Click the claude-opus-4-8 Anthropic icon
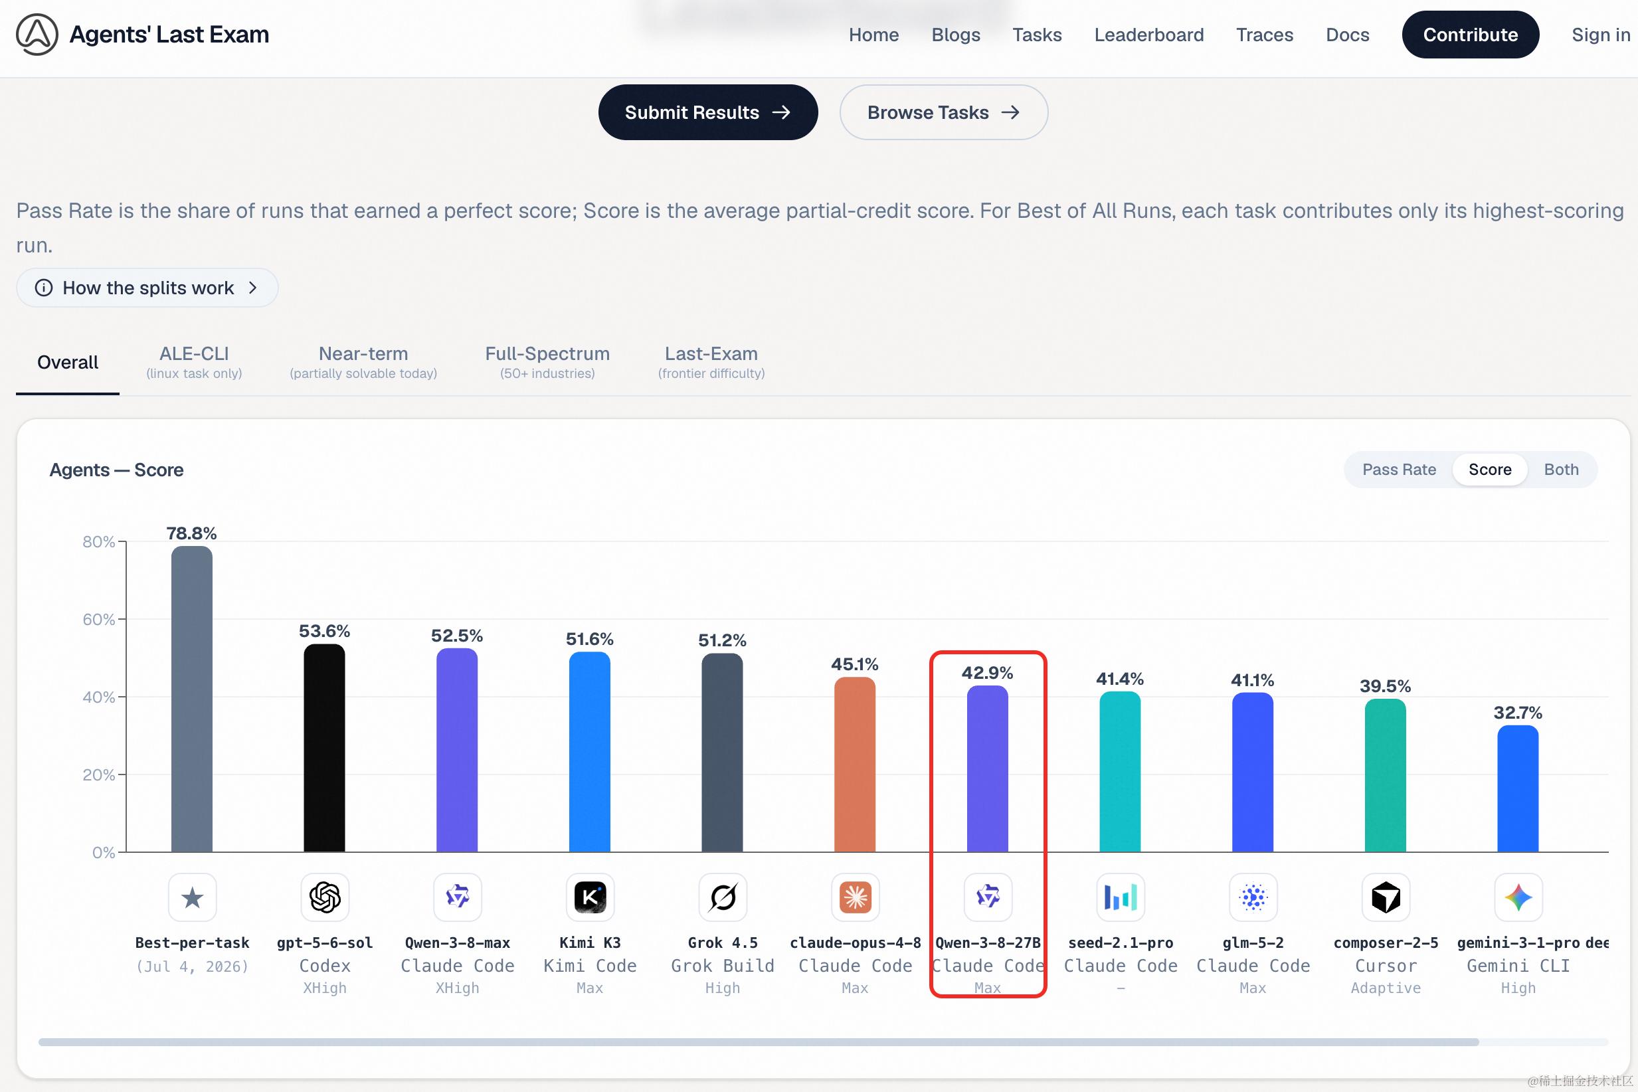This screenshot has width=1638, height=1092. point(856,897)
